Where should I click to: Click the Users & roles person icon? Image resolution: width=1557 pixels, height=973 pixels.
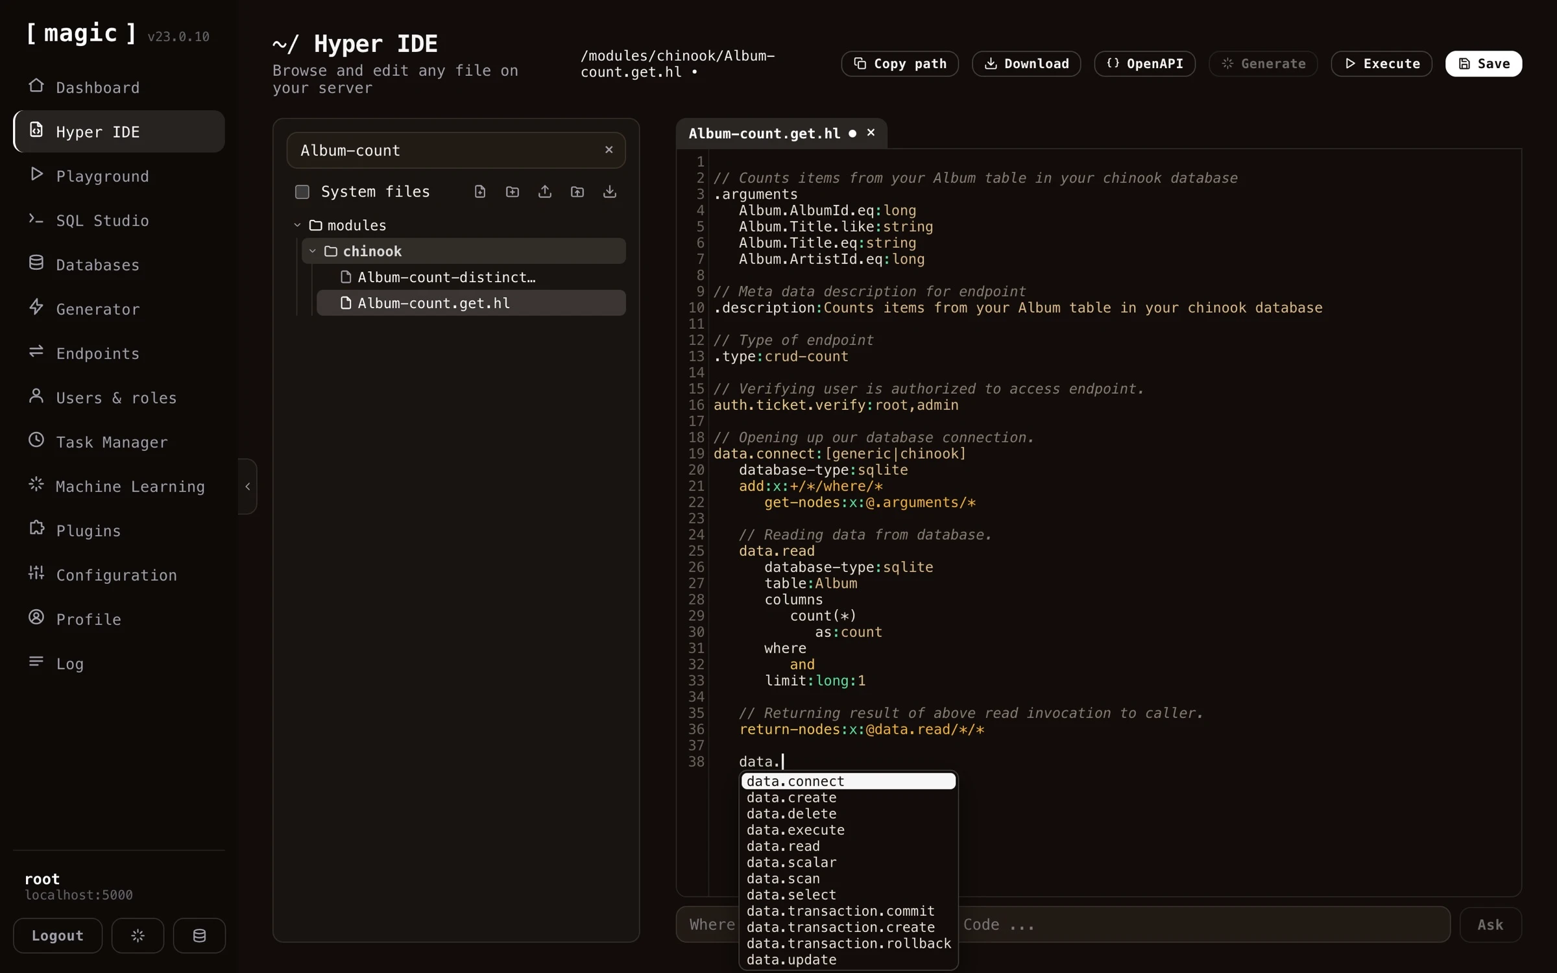pos(36,396)
